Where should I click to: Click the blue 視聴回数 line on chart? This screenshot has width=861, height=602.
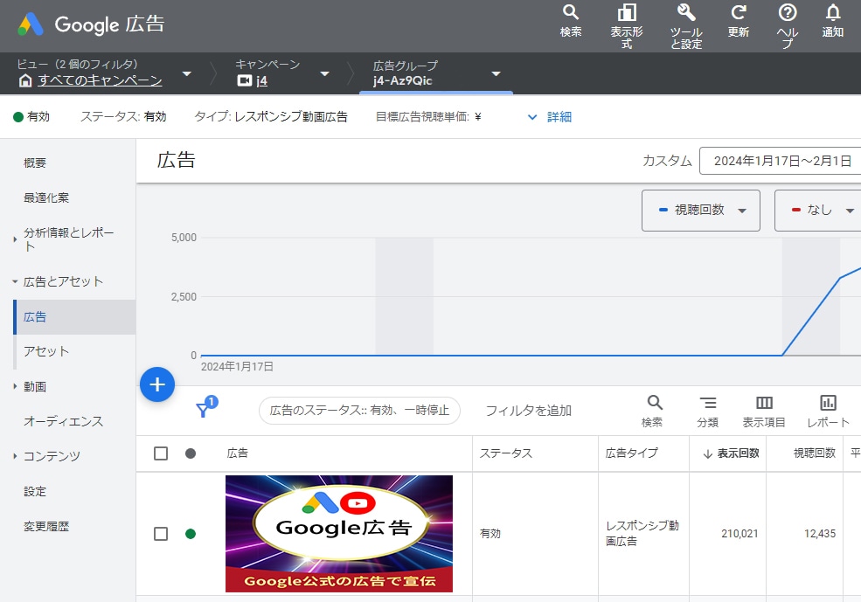click(811, 316)
